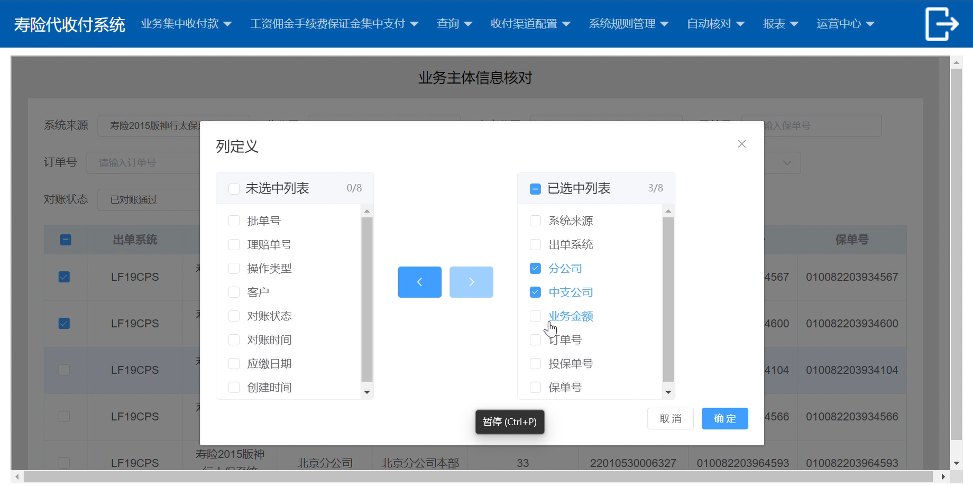The width and height of the screenshot is (973, 486).
Task: Close the 列定义 dialog with the X
Action: point(741,144)
